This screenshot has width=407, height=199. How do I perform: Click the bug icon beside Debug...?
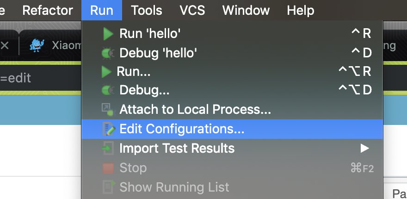108,90
